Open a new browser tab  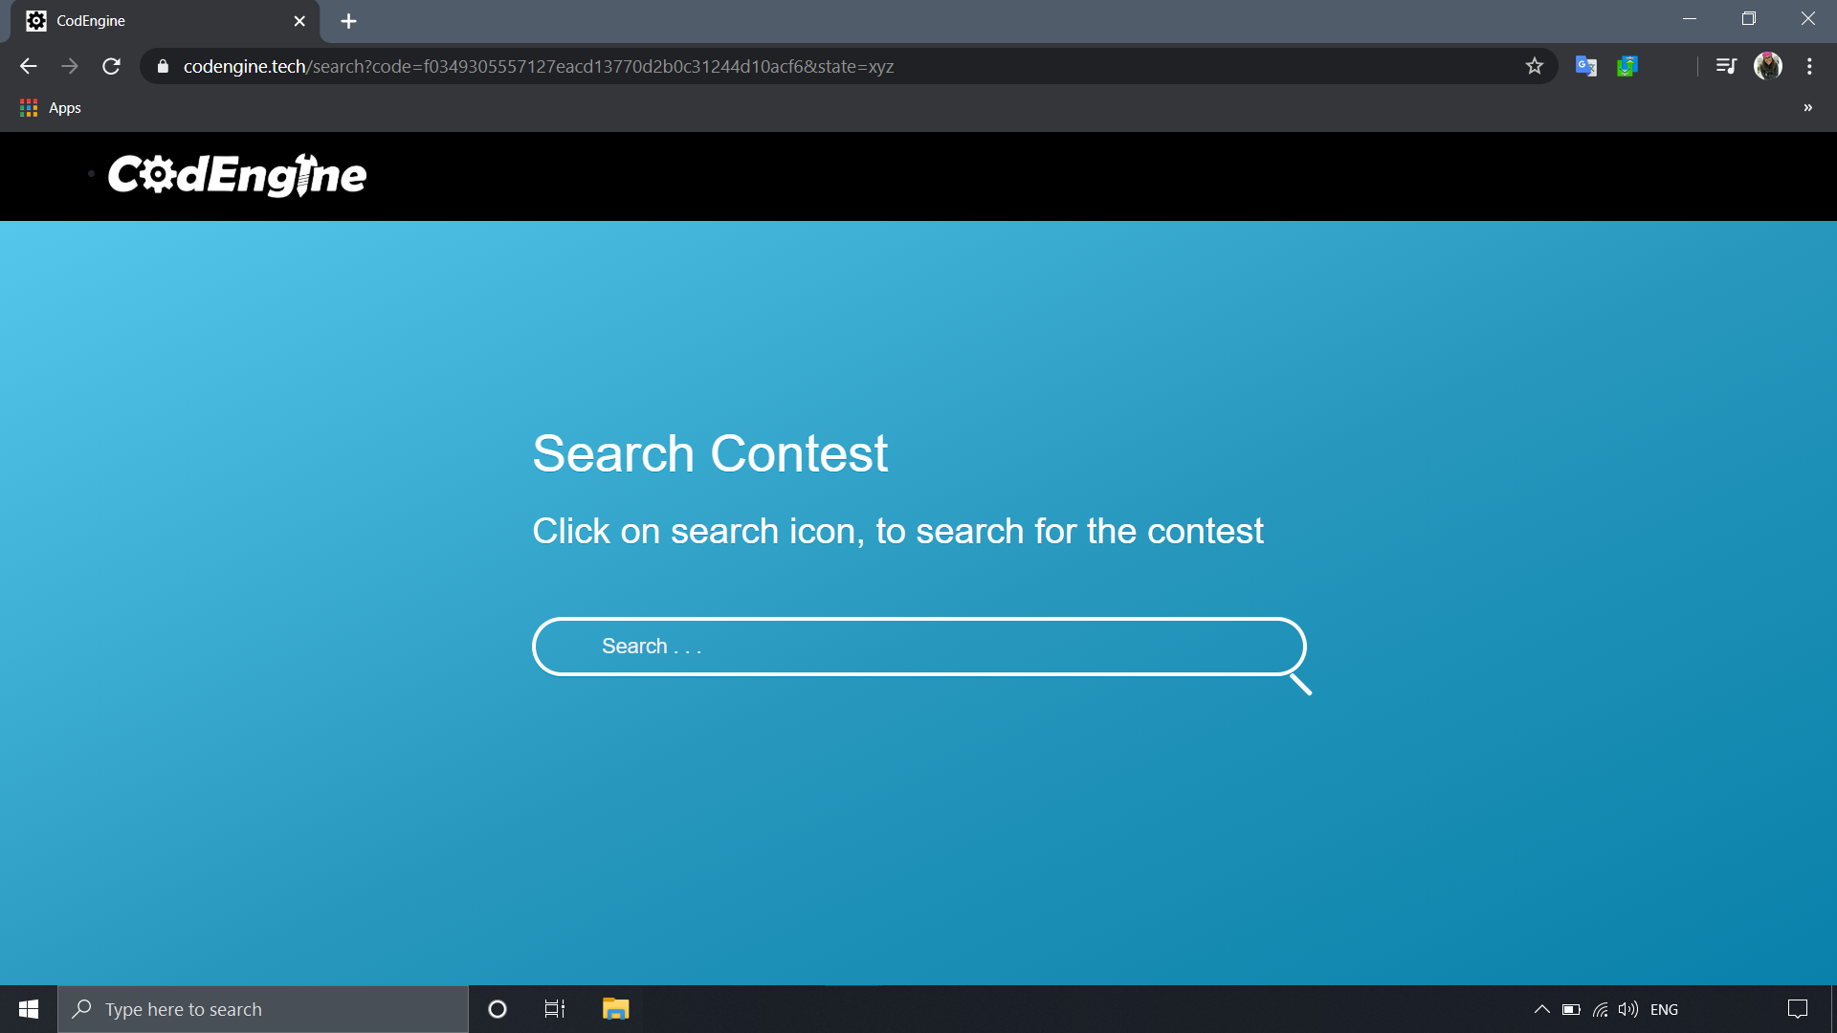pyautogui.click(x=348, y=21)
